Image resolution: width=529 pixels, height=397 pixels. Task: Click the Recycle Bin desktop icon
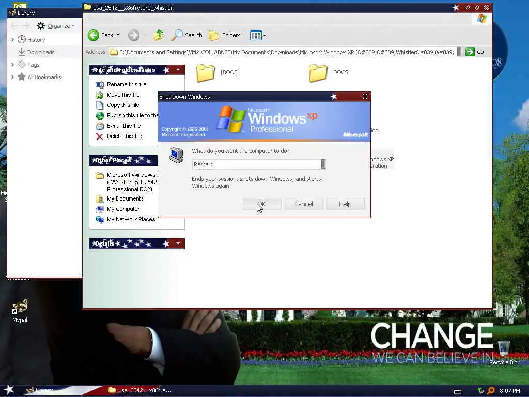click(x=503, y=353)
